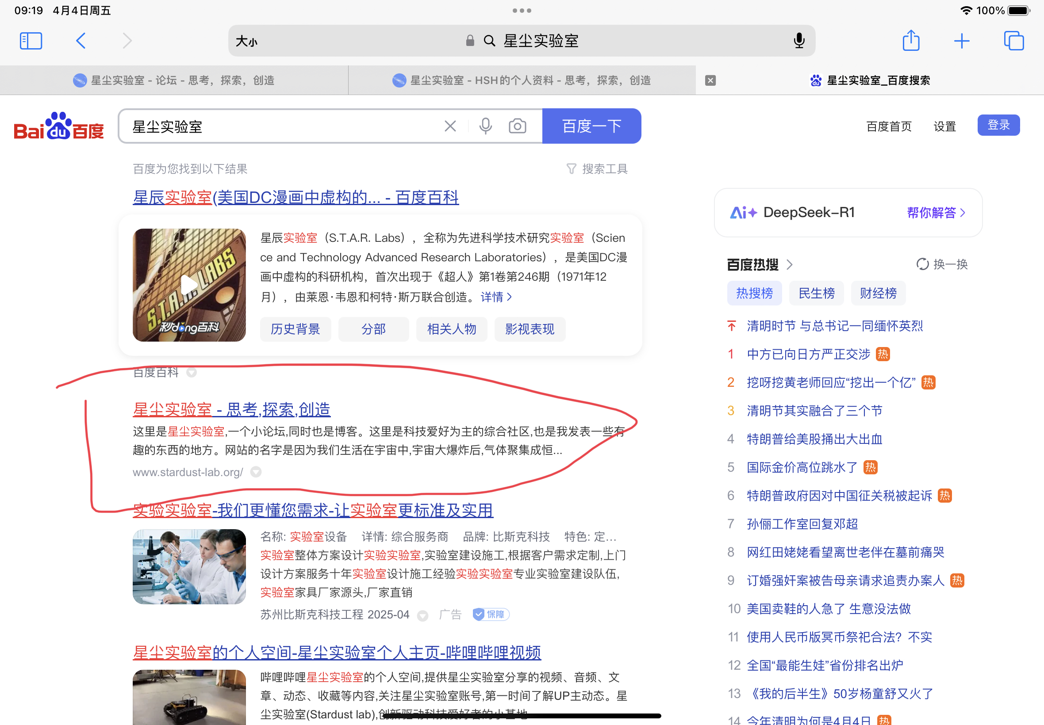Clear the Baidu search box with X

[x=450, y=126]
